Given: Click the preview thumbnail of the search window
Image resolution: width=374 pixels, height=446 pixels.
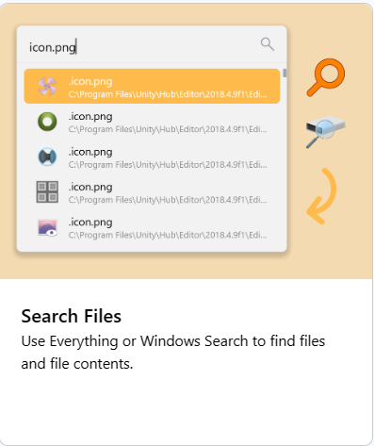Looking at the screenshot, I should pos(152,139).
